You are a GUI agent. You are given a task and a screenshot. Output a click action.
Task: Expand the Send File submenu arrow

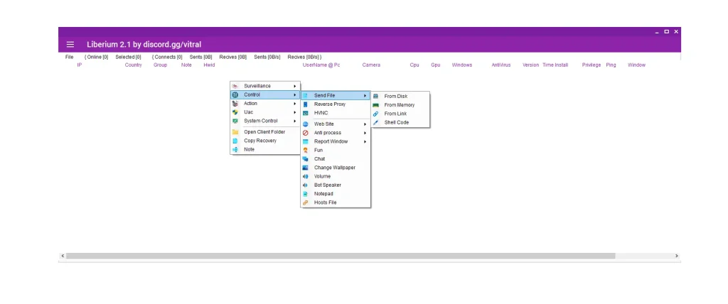click(365, 96)
